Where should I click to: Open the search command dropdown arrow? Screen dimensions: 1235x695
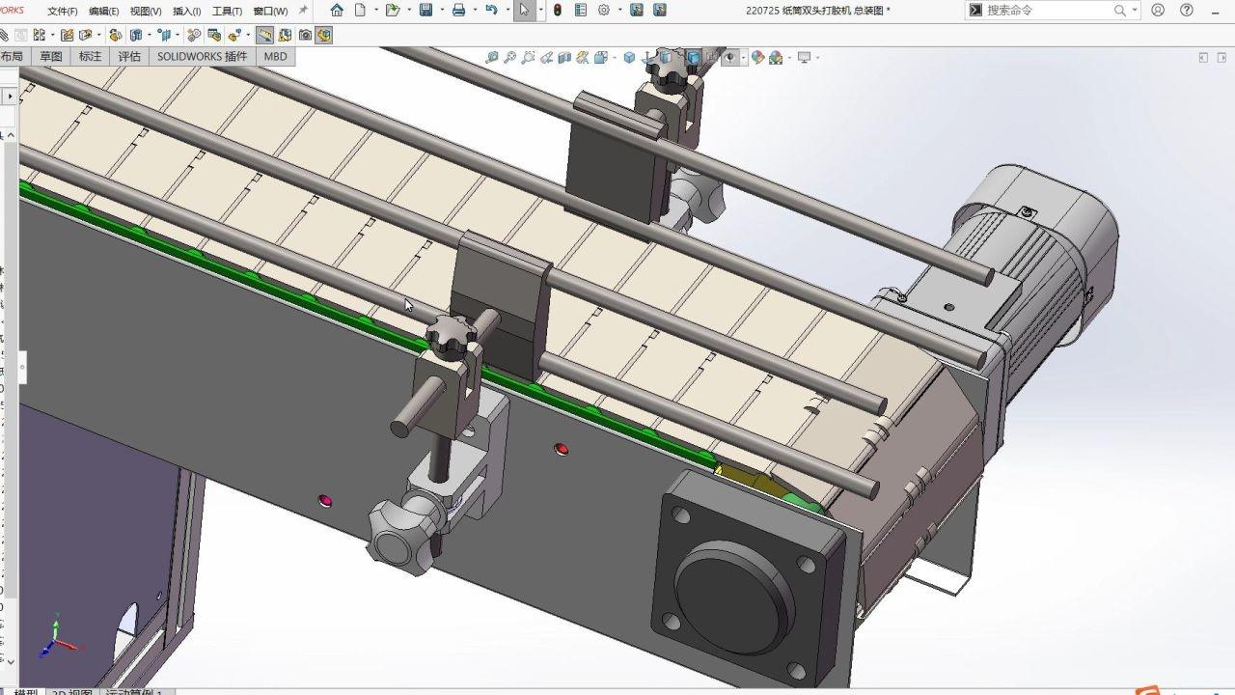pos(1135,11)
